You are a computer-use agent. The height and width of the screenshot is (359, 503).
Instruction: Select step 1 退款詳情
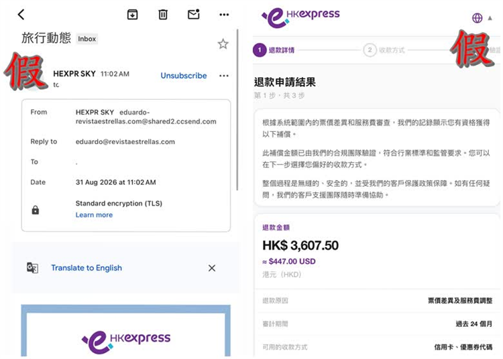tap(274, 50)
